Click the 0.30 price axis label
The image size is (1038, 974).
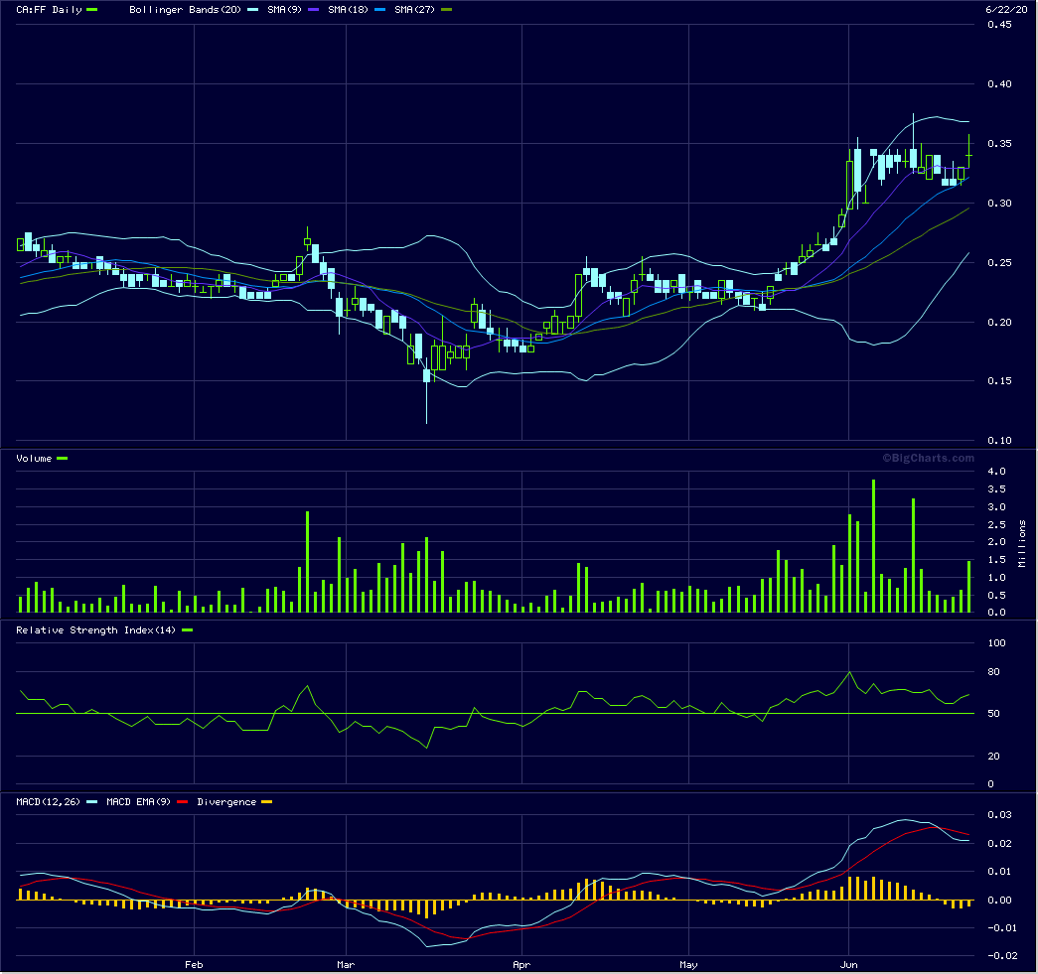[x=999, y=204]
